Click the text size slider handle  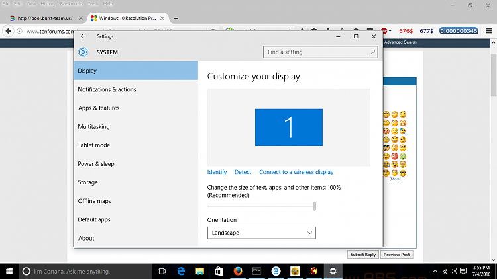[x=314, y=206]
